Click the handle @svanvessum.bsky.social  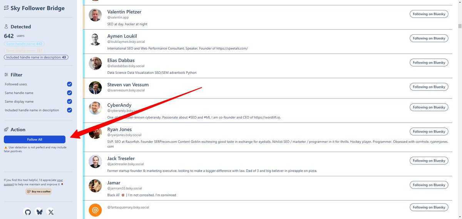[126, 90]
